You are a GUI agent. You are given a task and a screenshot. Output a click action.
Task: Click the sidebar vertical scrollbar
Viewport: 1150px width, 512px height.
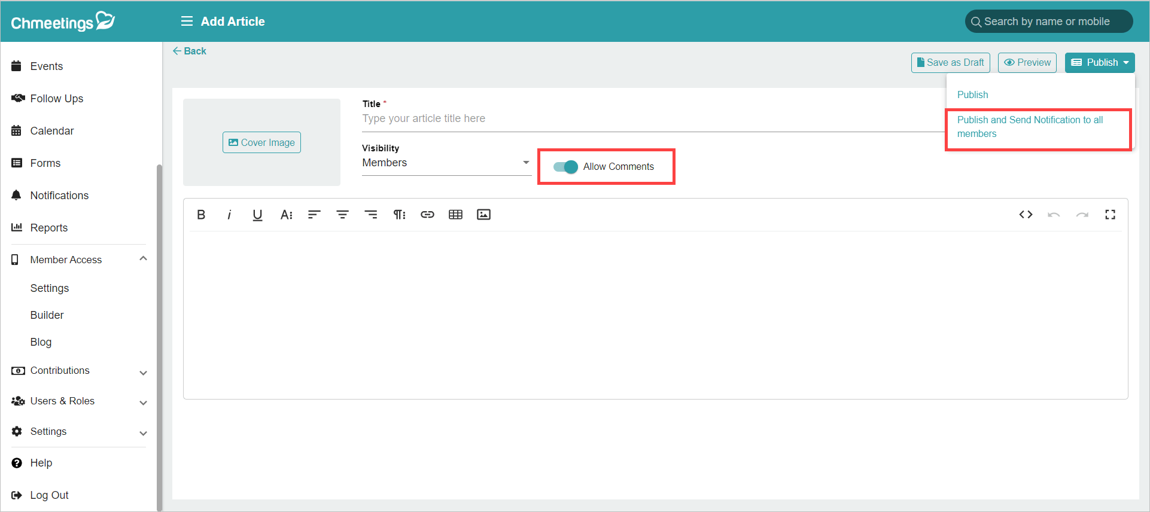[x=159, y=338]
